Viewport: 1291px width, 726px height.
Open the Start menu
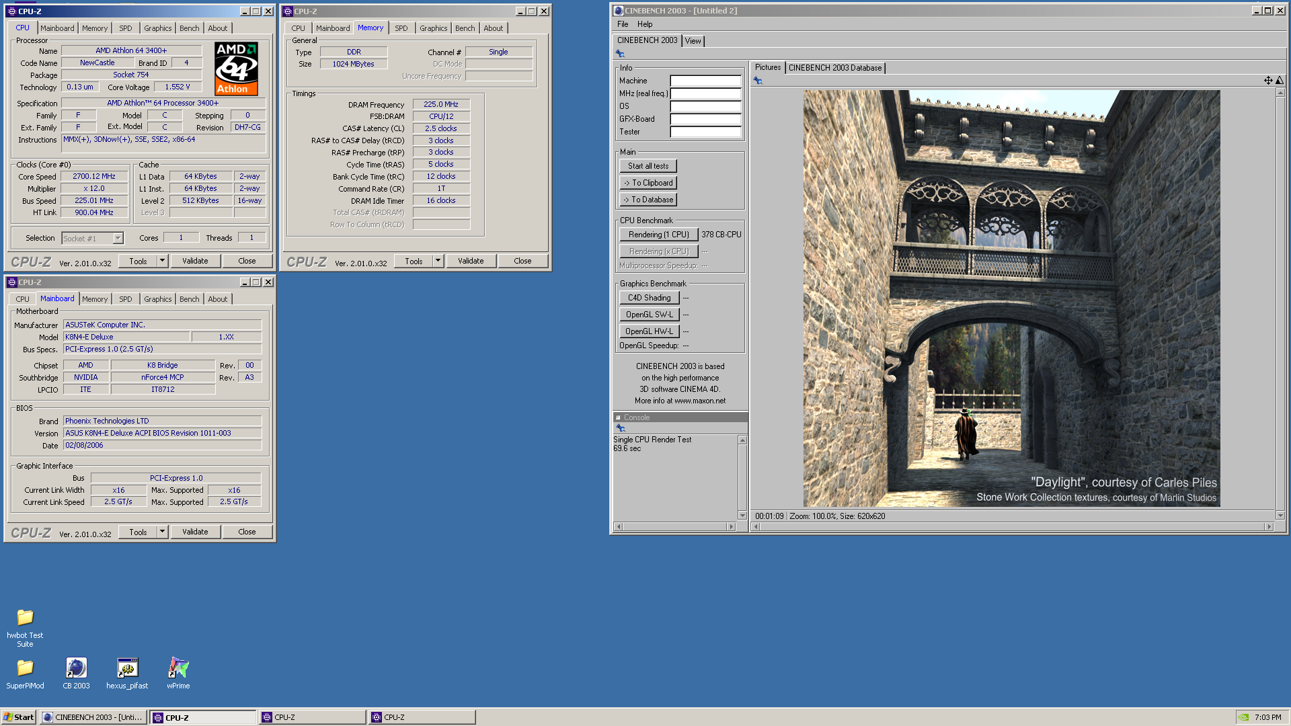click(19, 717)
